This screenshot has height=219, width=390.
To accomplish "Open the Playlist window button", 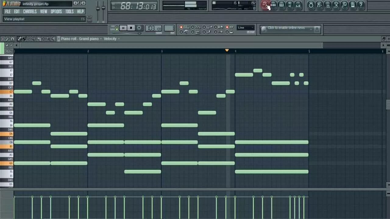I will (265, 5).
